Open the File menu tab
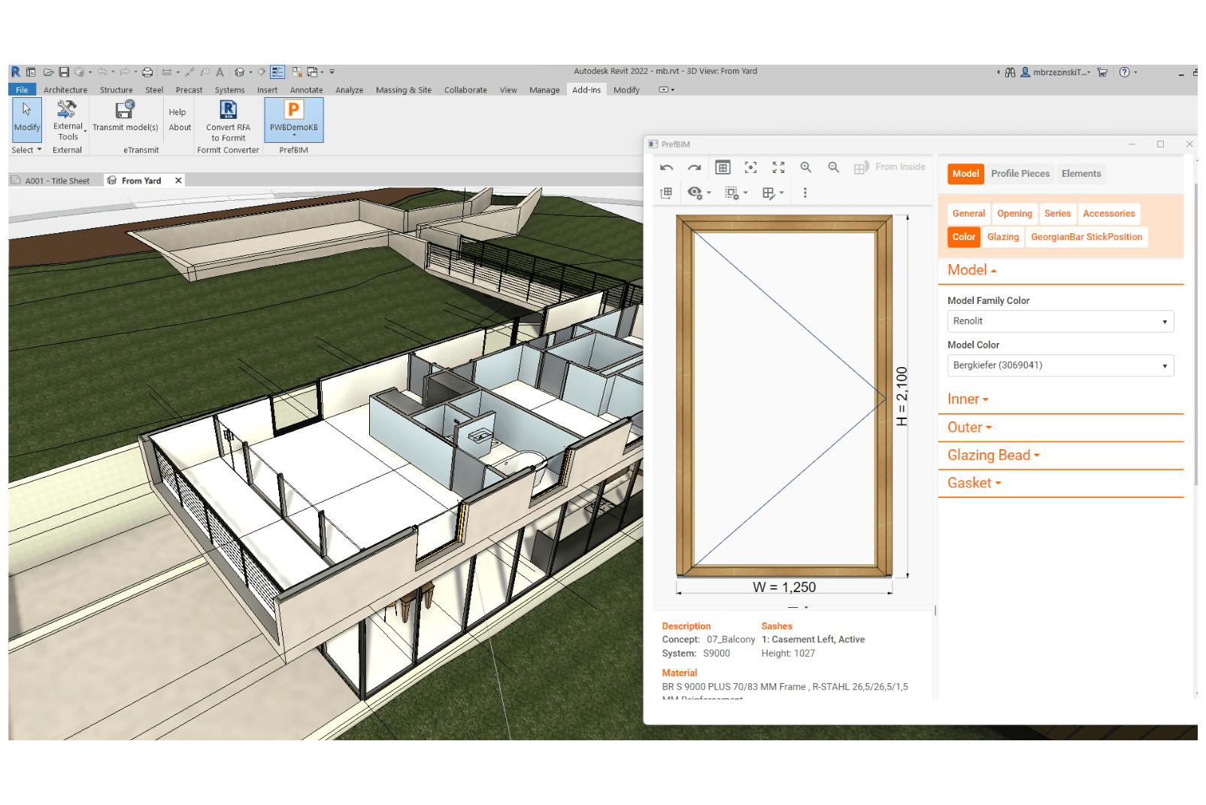1206x805 pixels. (x=22, y=90)
